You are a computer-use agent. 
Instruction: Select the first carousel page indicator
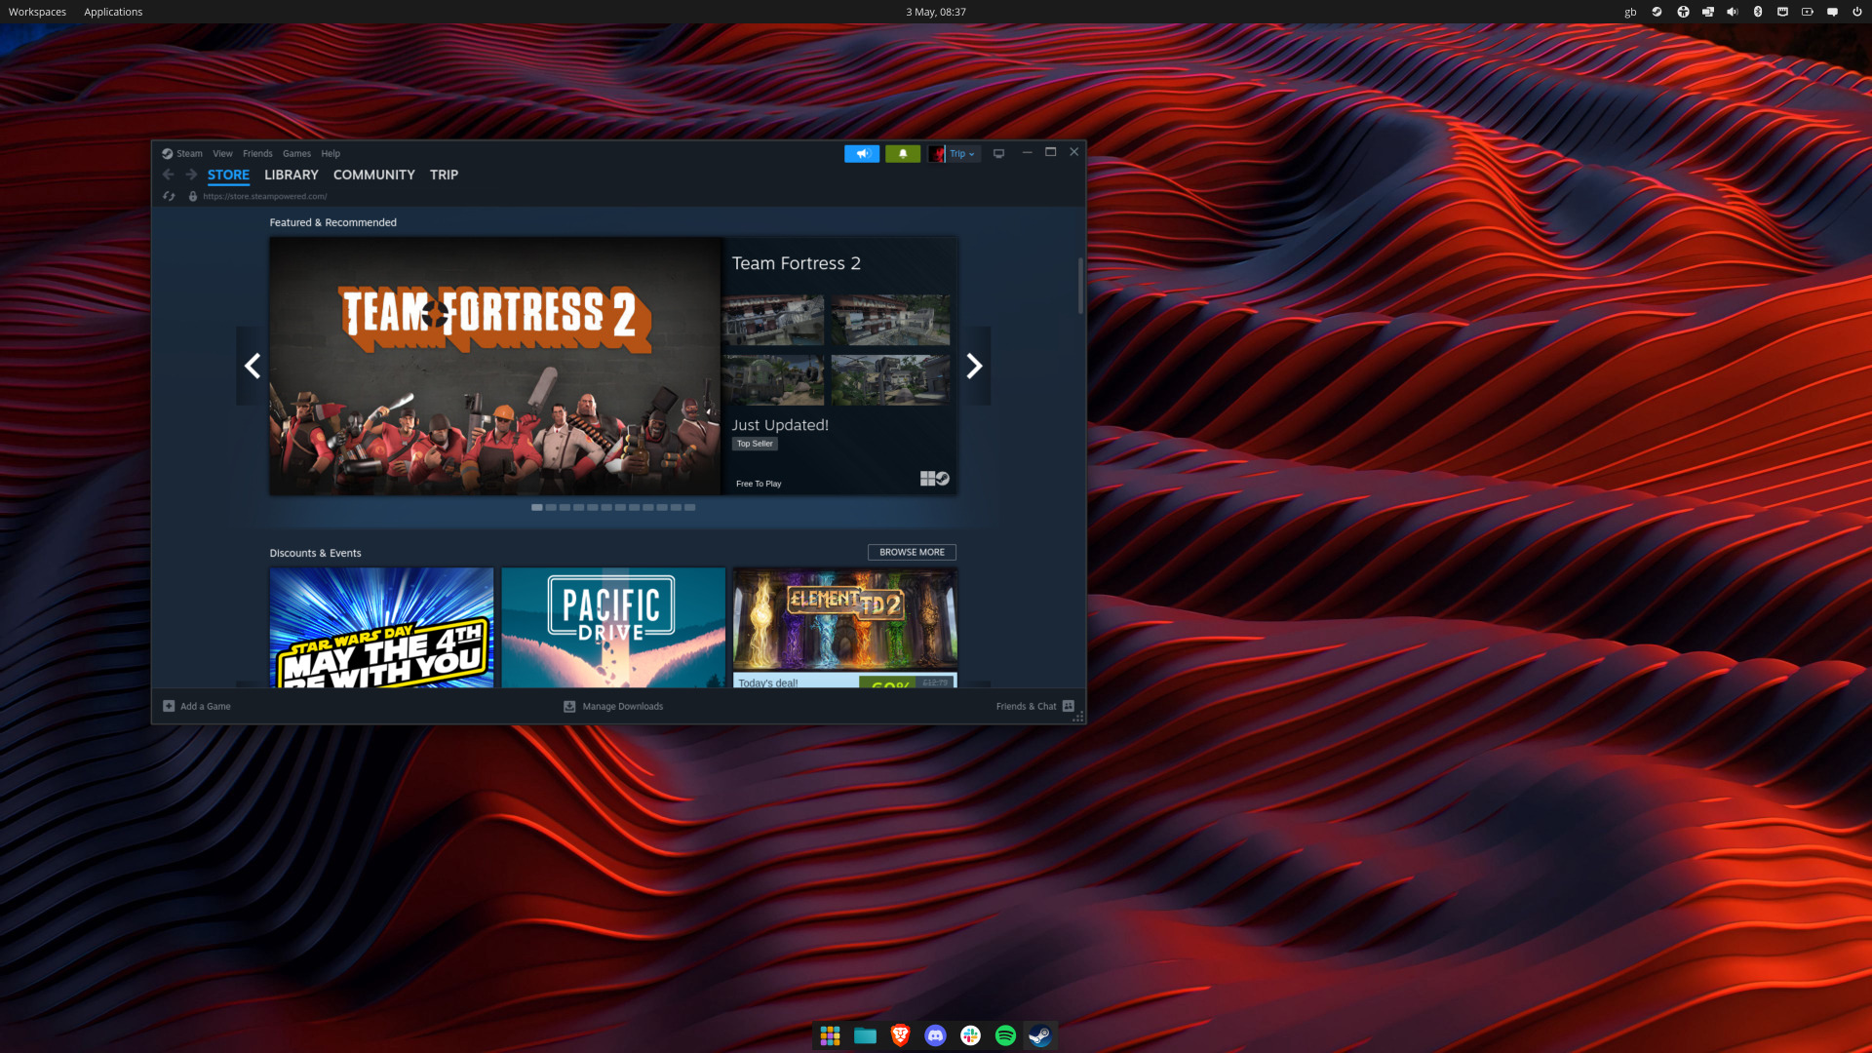pyautogui.click(x=536, y=507)
